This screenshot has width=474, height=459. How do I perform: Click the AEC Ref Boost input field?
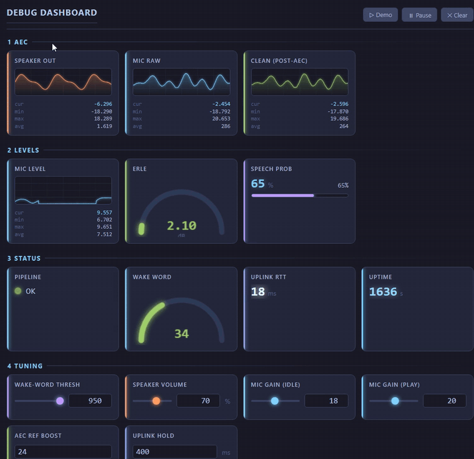click(x=63, y=452)
